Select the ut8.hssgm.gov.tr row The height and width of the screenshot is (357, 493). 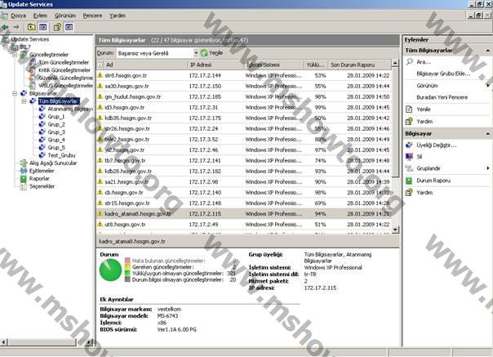[244, 225]
